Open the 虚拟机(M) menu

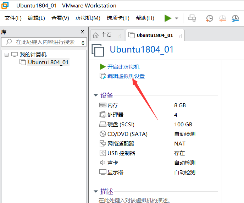(88, 18)
